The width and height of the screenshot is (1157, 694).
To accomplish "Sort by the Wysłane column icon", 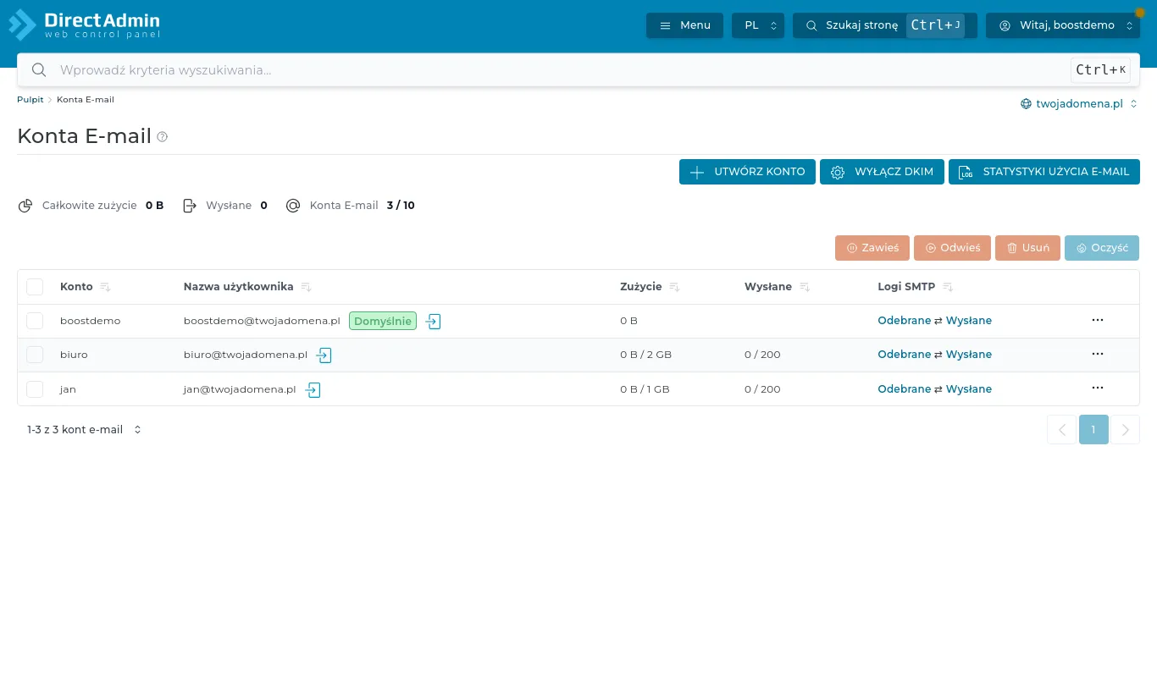I will point(805,287).
